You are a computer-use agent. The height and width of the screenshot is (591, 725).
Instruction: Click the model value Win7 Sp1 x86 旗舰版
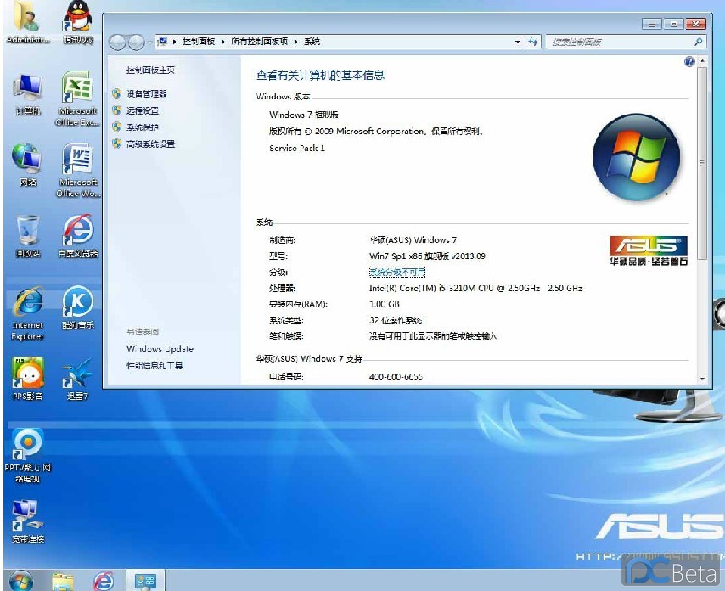[427, 256]
